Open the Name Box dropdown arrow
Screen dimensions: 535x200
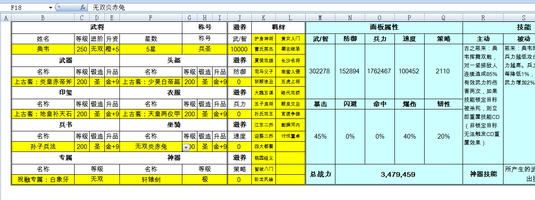(50, 8)
